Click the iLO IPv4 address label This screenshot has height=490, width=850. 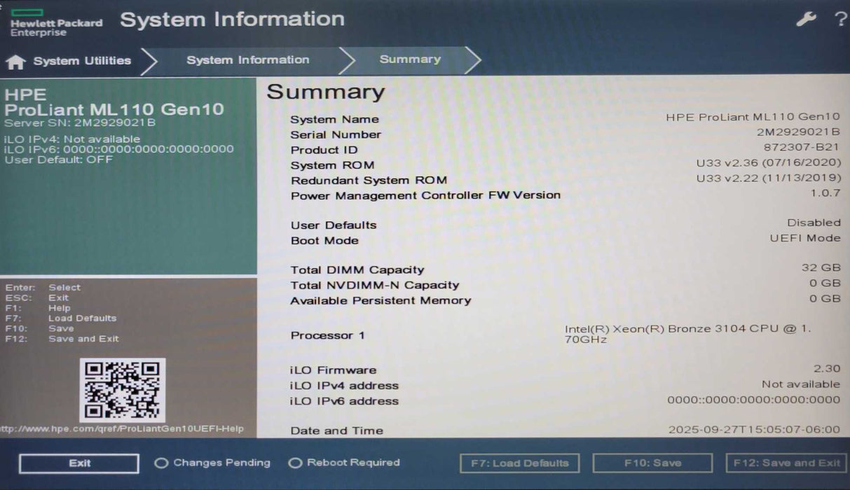coord(344,386)
